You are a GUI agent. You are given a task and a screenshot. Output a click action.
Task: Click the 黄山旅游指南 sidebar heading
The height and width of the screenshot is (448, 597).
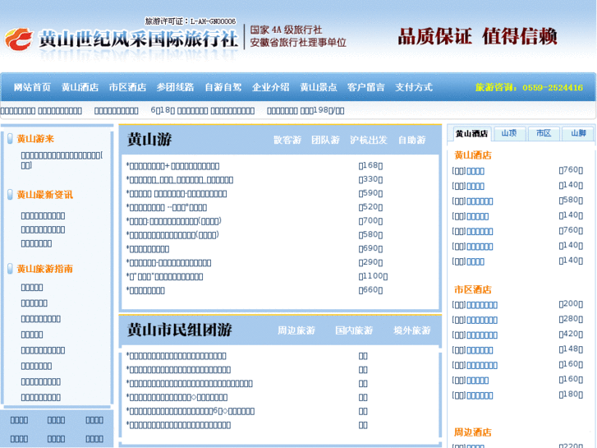pyautogui.click(x=45, y=269)
